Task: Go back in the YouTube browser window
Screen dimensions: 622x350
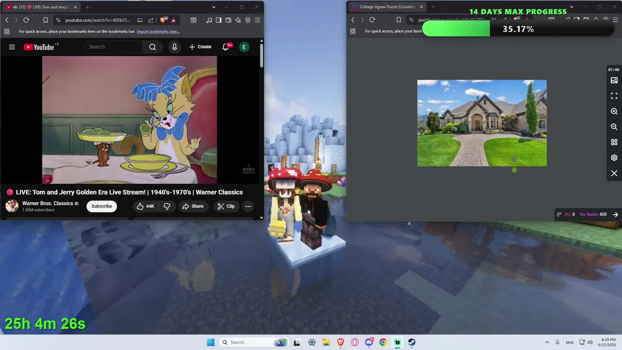Action: tap(7, 20)
